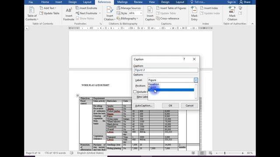The width and height of the screenshot is (280, 157).
Task: Click Sign in
Action: pos(231,2)
